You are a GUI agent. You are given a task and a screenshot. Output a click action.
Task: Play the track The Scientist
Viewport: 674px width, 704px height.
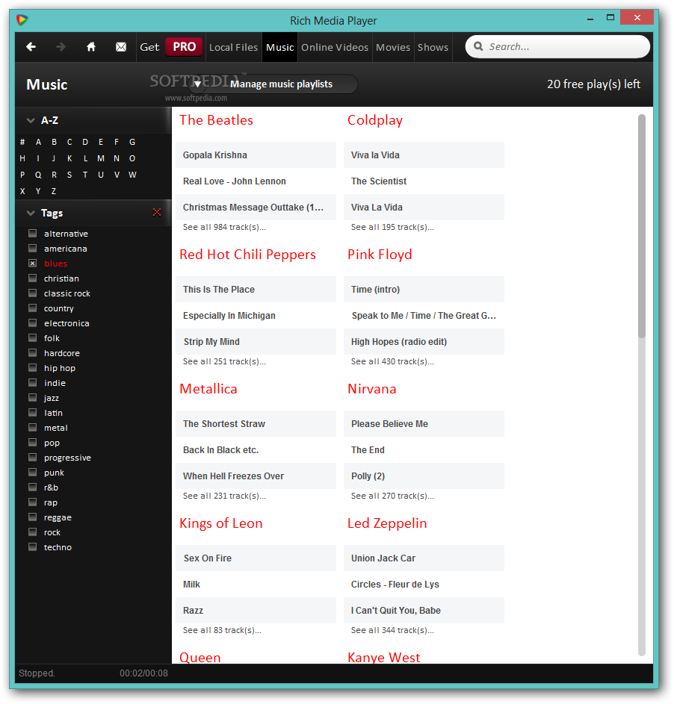(x=424, y=181)
